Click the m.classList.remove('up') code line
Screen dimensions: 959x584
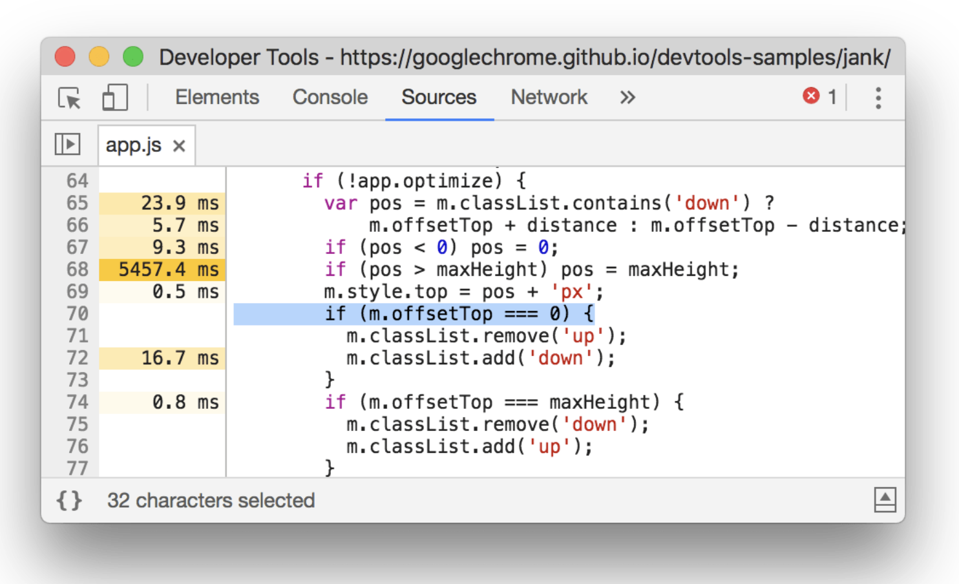click(x=487, y=336)
